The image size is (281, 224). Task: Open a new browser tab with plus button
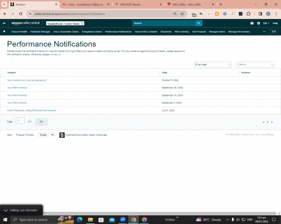[221, 4]
